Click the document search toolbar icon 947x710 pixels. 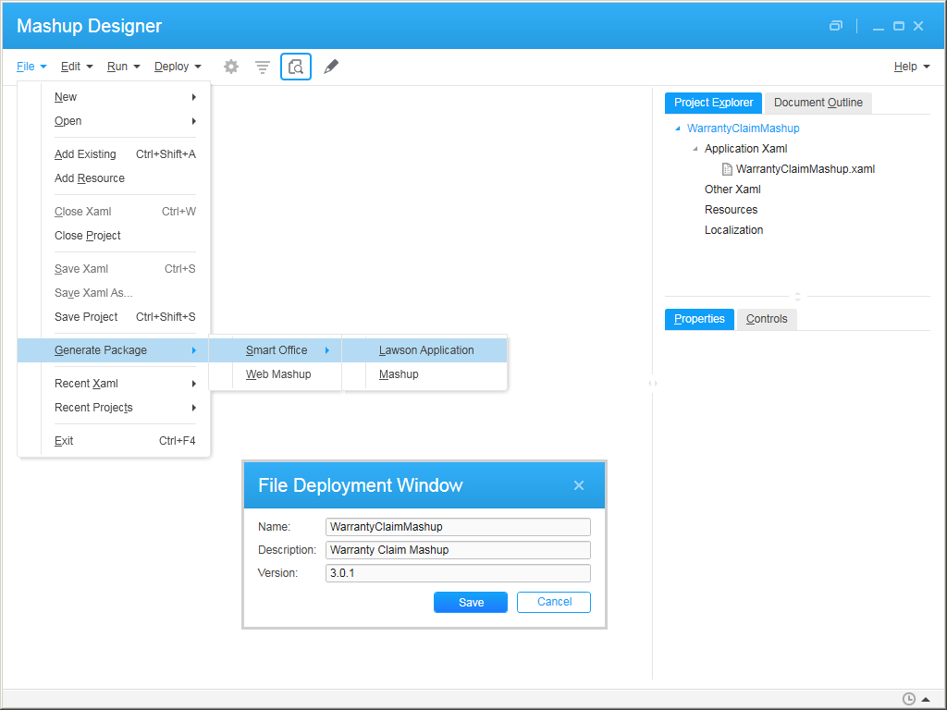click(x=296, y=67)
